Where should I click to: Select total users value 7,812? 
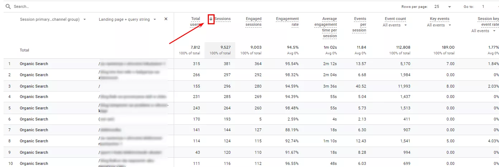(x=195, y=47)
